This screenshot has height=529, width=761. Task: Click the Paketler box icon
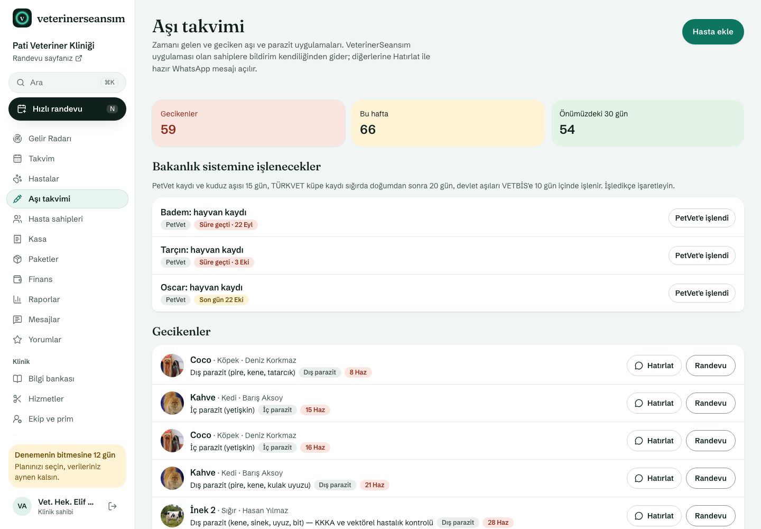click(x=17, y=259)
